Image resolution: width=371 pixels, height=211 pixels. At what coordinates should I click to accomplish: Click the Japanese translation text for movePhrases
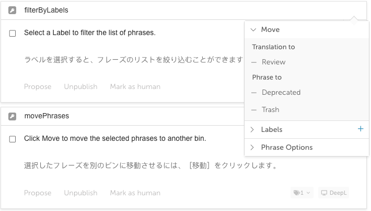pyautogui.click(x=150, y=165)
